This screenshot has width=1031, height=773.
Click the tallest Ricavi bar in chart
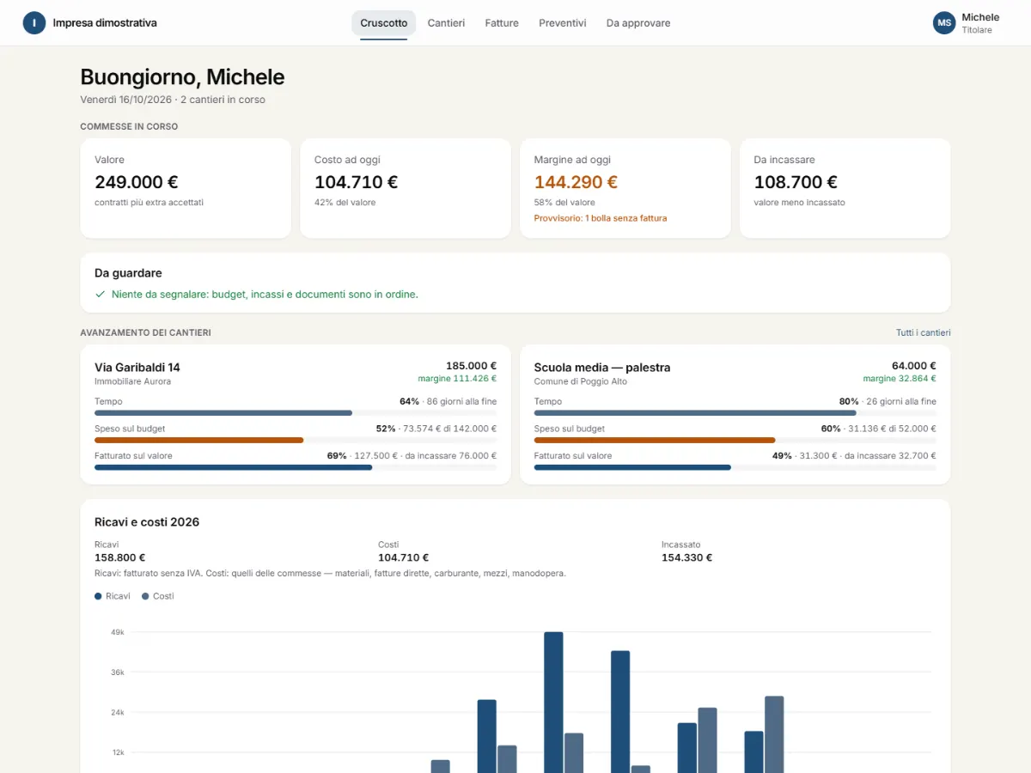[553, 703]
